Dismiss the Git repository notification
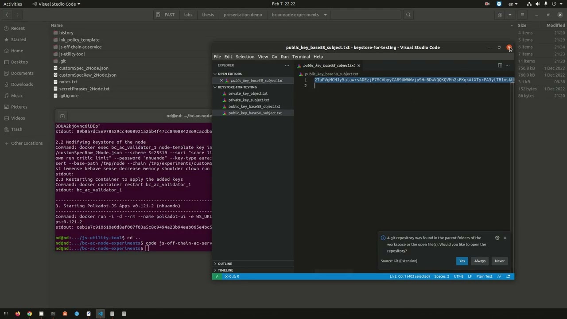 505,238
